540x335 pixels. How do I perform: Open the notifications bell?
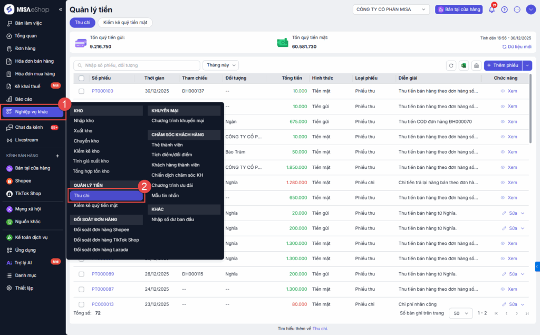(x=491, y=9)
